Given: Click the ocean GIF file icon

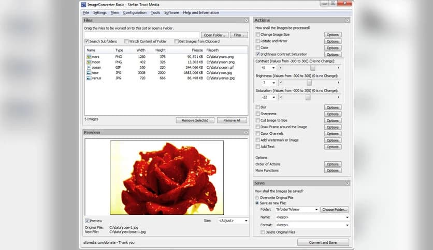Looking at the screenshot, I should pyautogui.click(x=89, y=68).
